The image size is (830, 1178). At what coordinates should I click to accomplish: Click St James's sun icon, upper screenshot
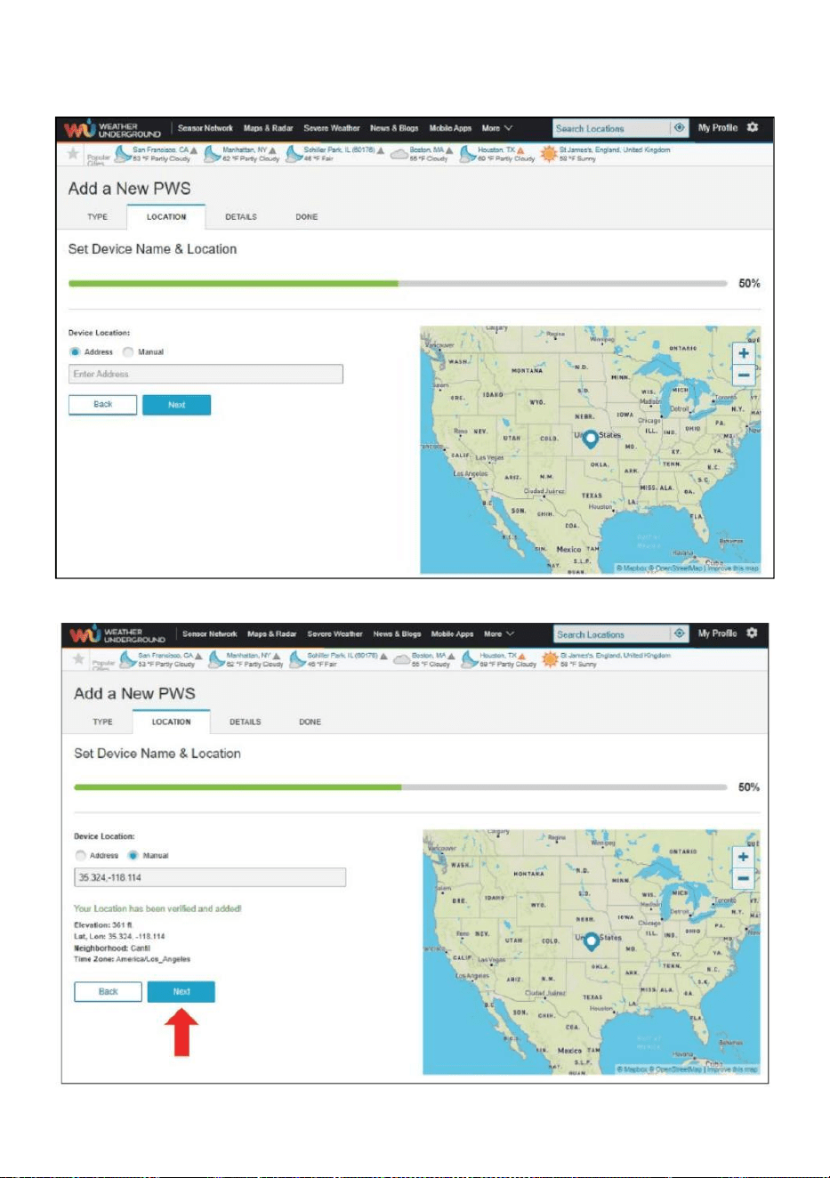[x=549, y=155]
